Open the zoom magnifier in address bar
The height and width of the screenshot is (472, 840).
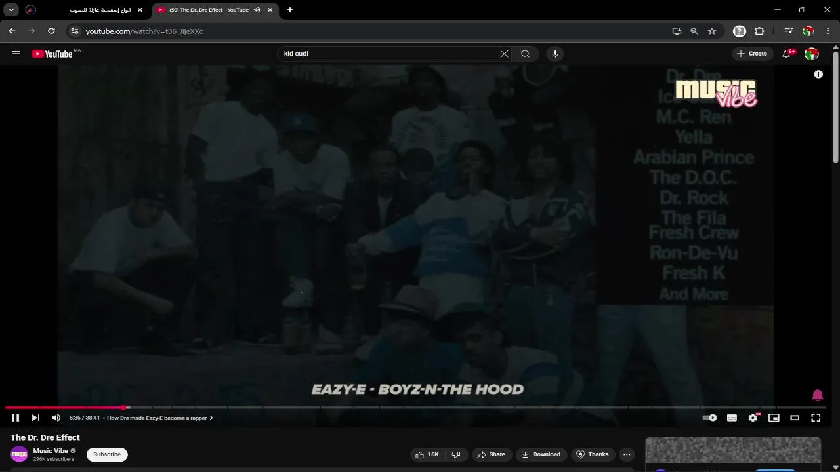tap(694, 31)
